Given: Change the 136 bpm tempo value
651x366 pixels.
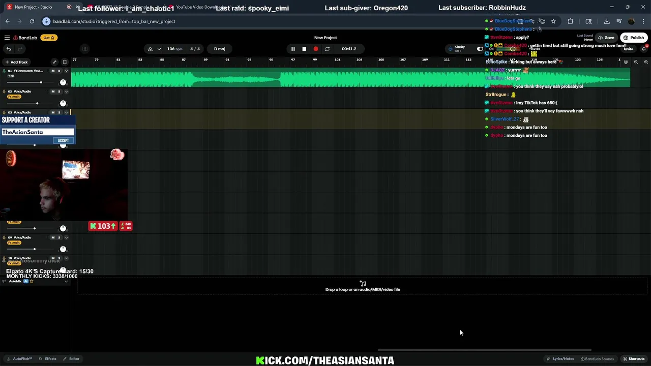Looking at the screenshot, I should tap(174, 49).
